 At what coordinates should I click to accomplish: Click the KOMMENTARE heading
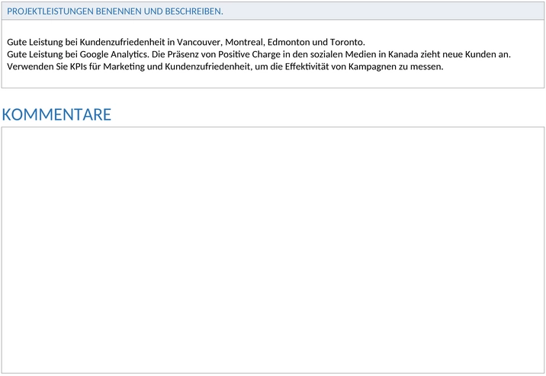click(56, 114)
